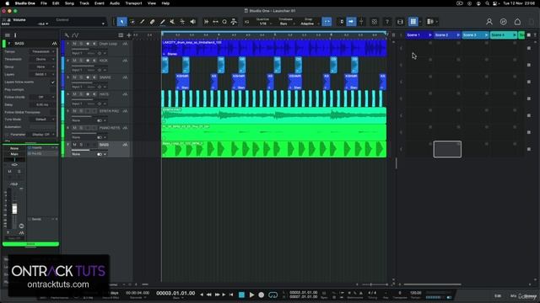The width and height of the screenshot is (540, 303).
Task: Open the Quantize value dropdown
Action: coord(264,24)
